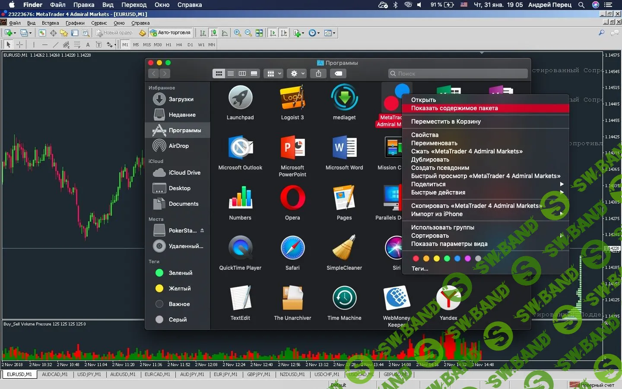This screenshot has width=622, height=389.
Task: Go to Загрузки in Finder sidebar
Action: [x=181, y=99]
